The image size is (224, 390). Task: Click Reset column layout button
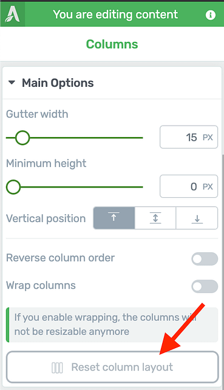(x=112, y=367)
